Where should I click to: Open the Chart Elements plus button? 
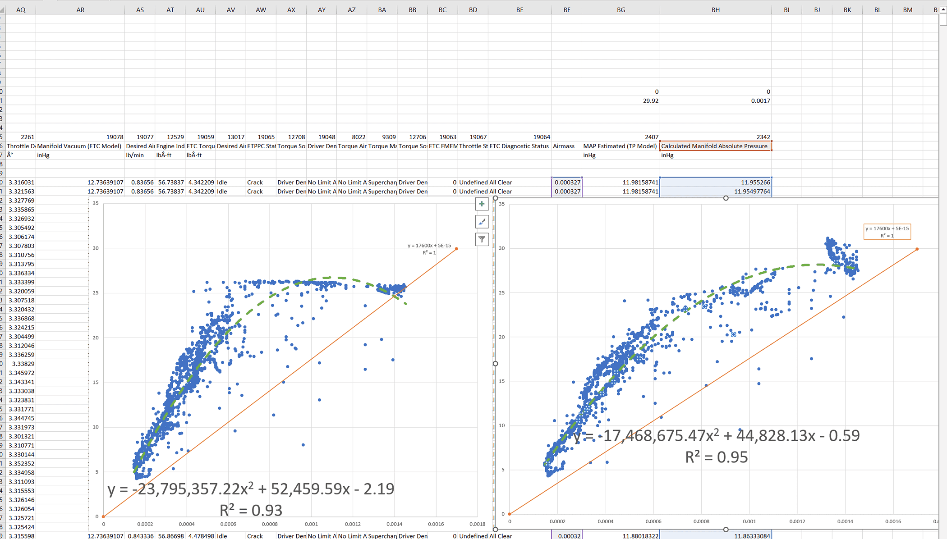pos(482,204)
